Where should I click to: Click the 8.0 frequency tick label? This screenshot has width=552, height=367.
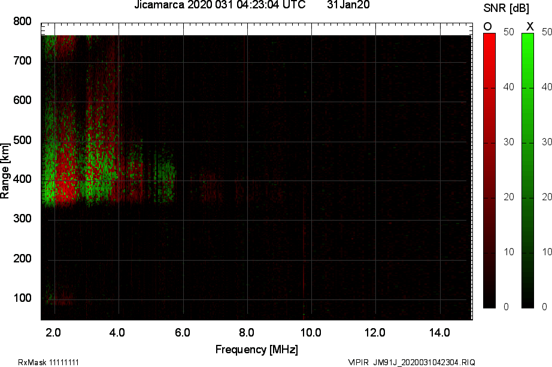coord(247,332)
